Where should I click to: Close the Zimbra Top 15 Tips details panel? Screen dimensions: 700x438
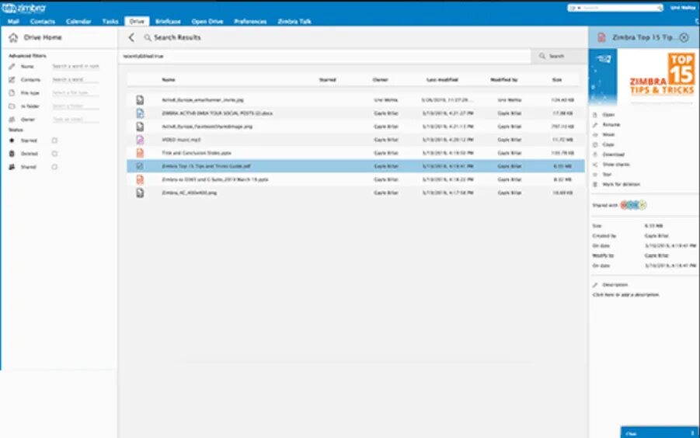click(x=684, y=37)
